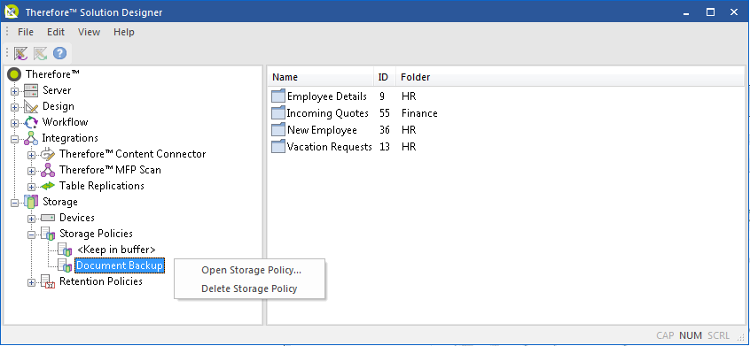Expand the Therefore MFP Scan node
The width and height of the screenshot is (750, 346).
(32, 171)
